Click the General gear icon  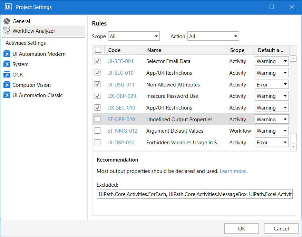[7, 21]
